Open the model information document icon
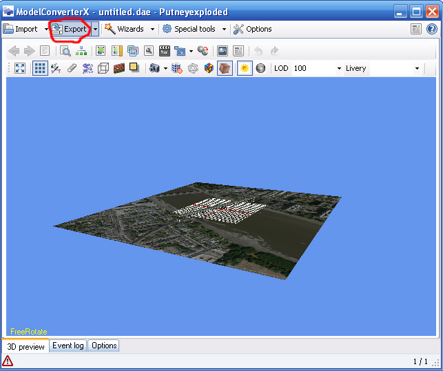 [238, 51]
